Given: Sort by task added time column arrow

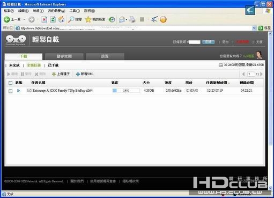Looking at the screenshot, I should (229, 83).
